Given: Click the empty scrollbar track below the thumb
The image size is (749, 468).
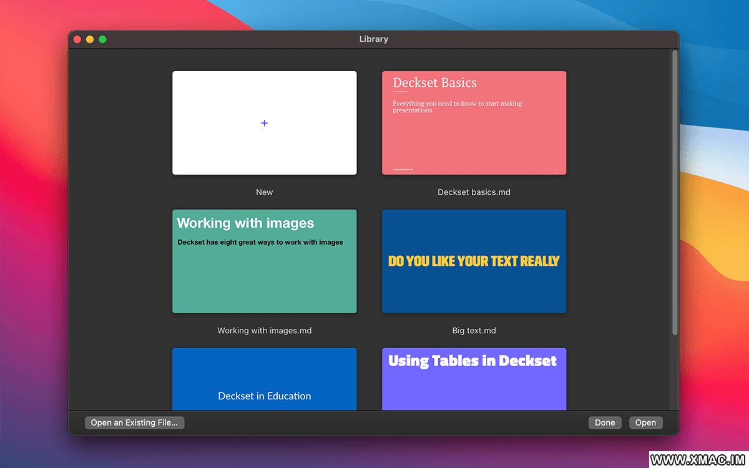Looking at the screenshot, I should coord(674,374).
